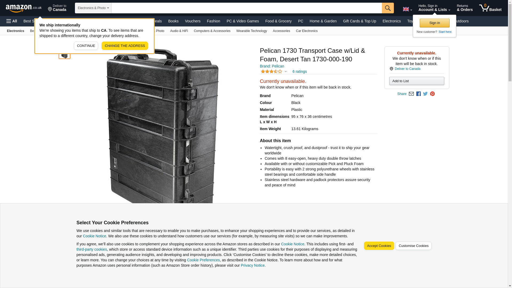Share product on Pinterest icon
The height and width of the screenshot is (288, 512).
[432, 94]
